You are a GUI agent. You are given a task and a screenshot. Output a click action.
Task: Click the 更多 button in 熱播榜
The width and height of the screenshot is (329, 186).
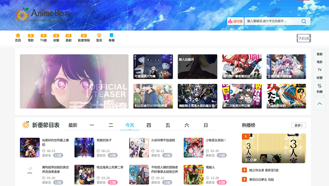pos(299,125)
